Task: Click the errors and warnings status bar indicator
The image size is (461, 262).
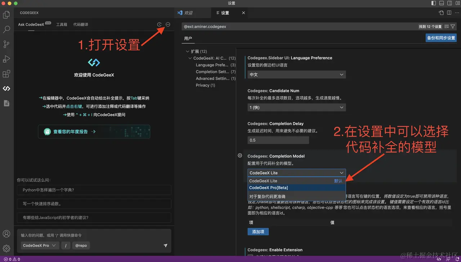Action: [x=12, y=259]
